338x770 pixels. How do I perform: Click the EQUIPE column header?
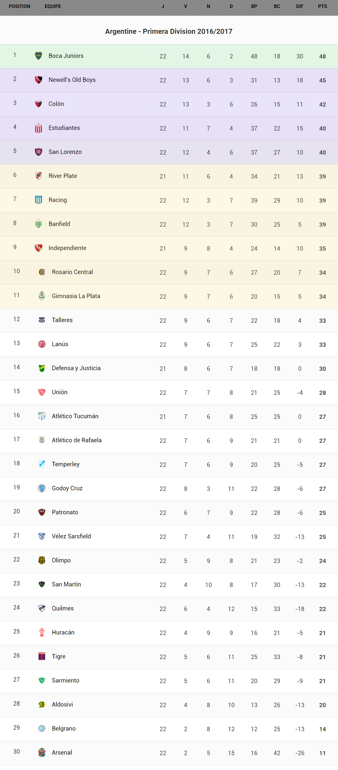click(x=53, y=6)
